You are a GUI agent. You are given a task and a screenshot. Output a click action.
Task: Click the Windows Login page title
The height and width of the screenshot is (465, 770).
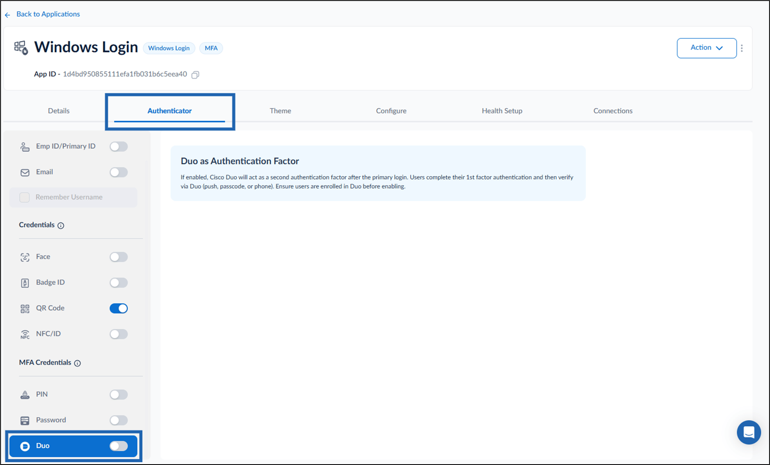[x=86, y=47]
